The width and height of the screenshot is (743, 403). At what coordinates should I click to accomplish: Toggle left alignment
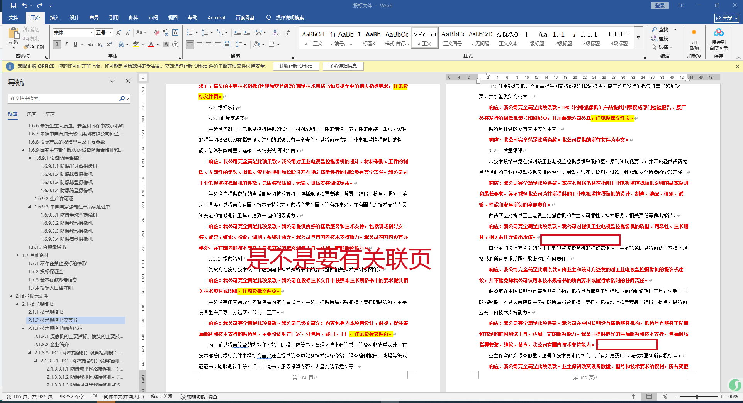pyautogui.click(x=190, y=44)
